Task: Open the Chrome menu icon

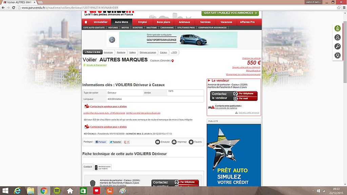Action: point(344,8)
